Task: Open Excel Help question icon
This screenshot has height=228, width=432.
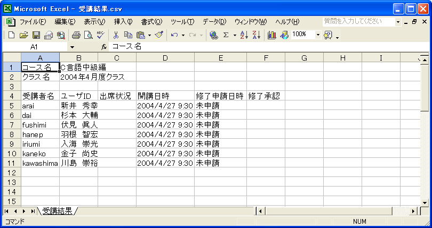Action: click(328, 35)
